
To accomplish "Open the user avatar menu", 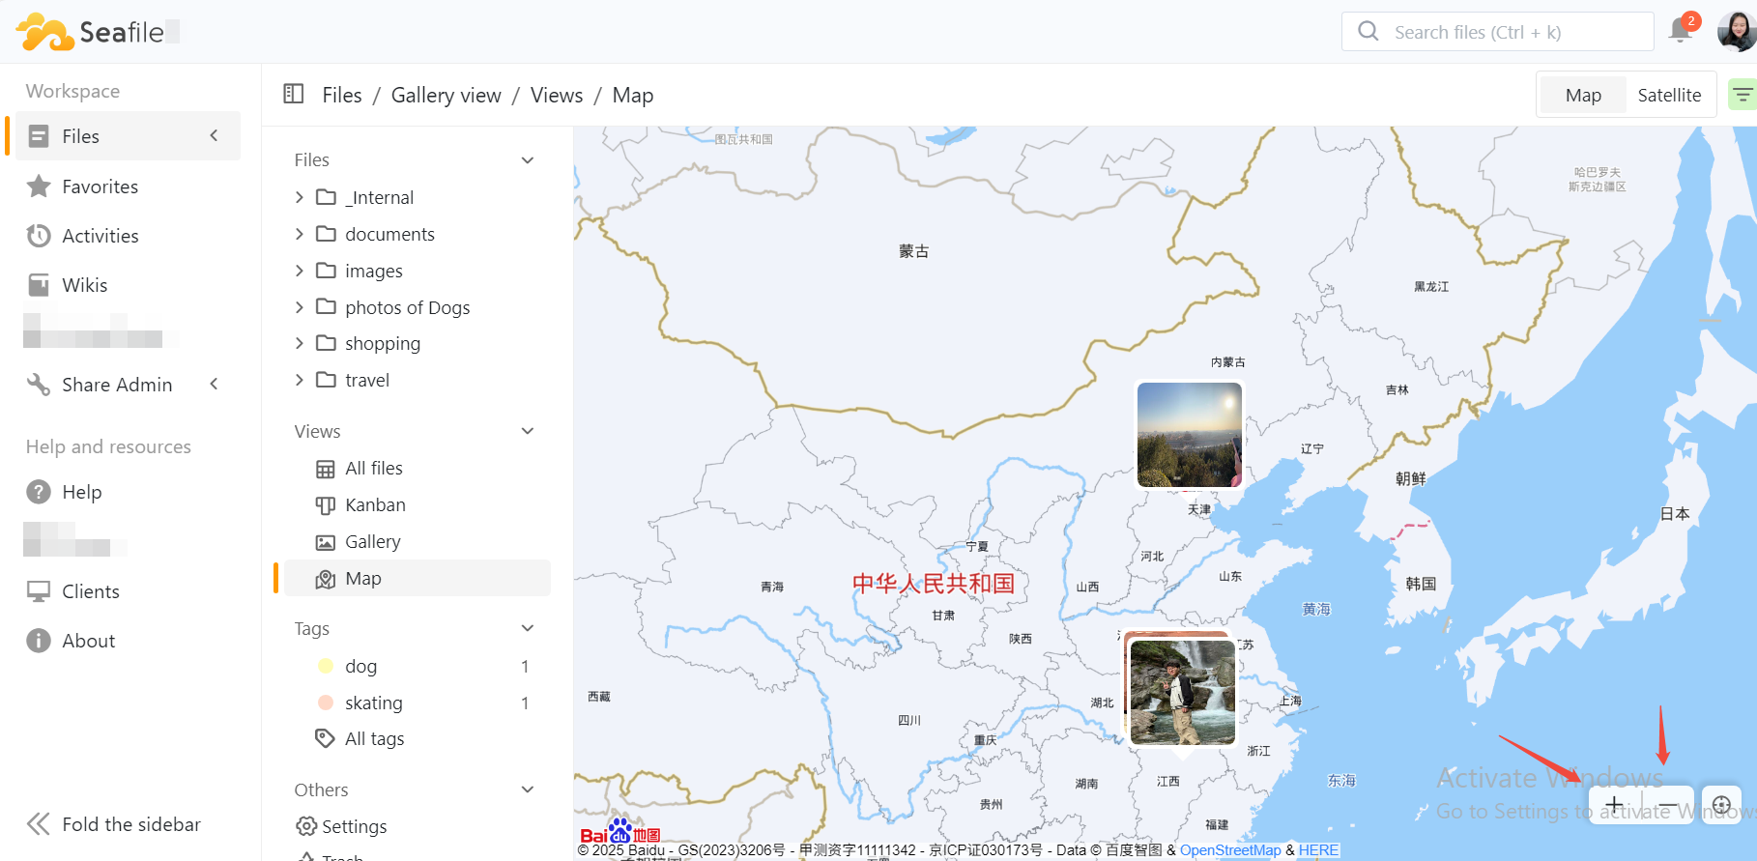I will pos(1735,32).
